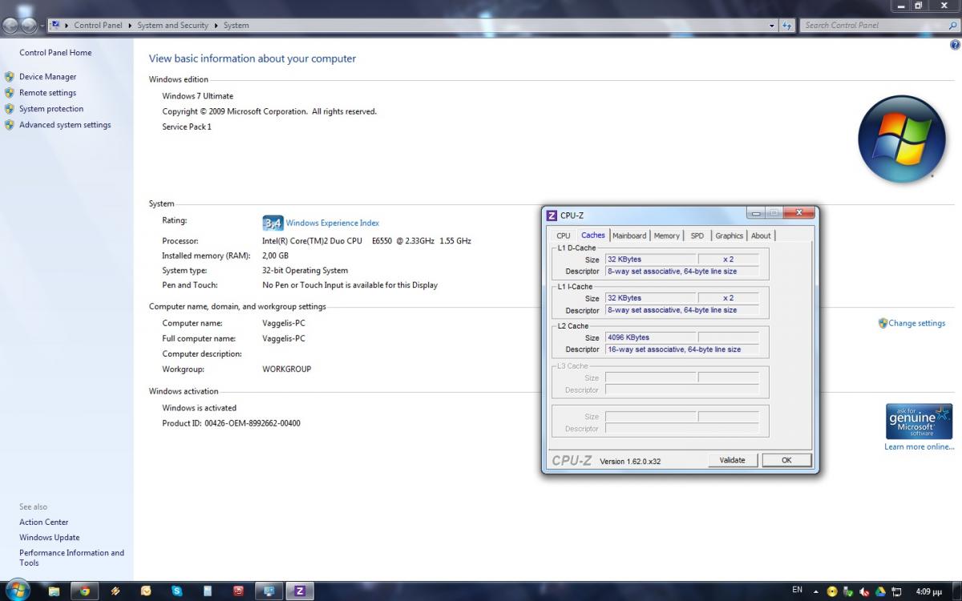Open Advanced system settings
962x601 pixels.
[x=65, y=125]
